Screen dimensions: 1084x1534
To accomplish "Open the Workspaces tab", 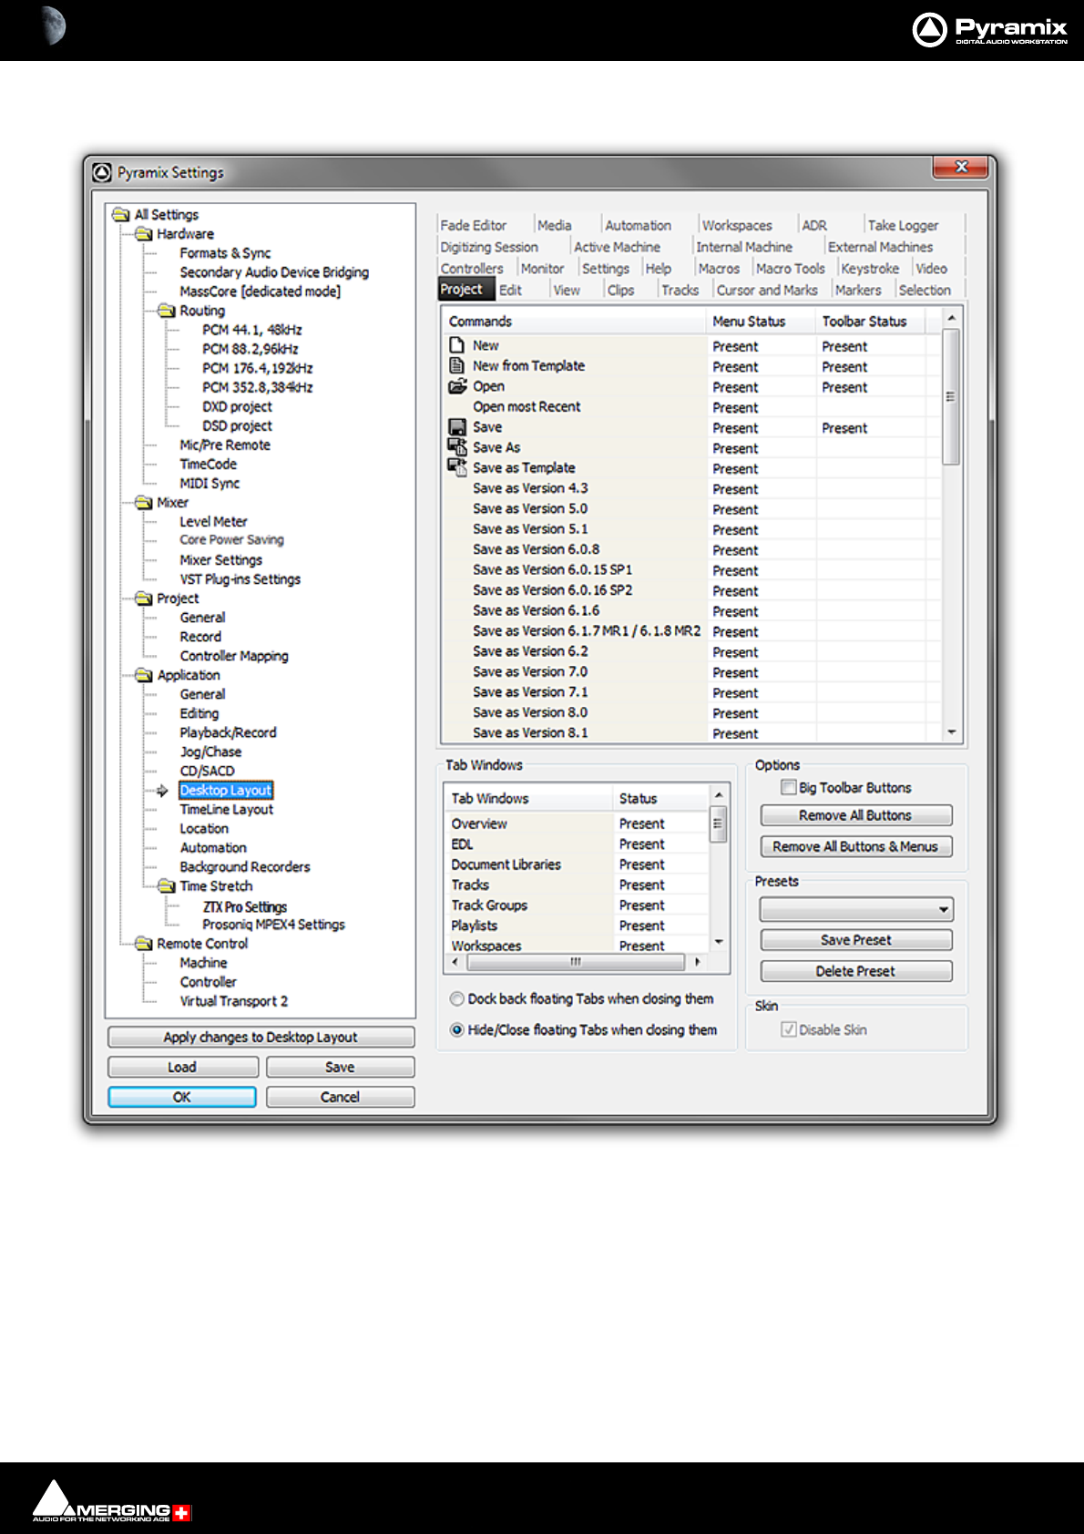I will [x=737, y=225].
